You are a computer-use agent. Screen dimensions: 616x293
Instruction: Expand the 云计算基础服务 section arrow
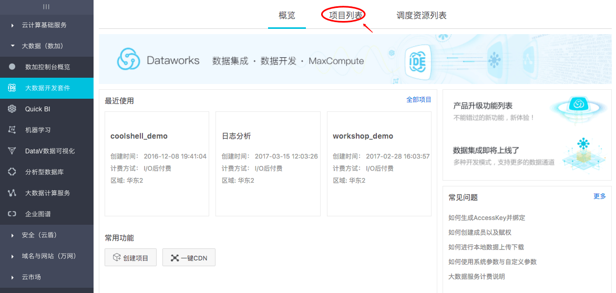pyautogui.click(x=13, y=25)
